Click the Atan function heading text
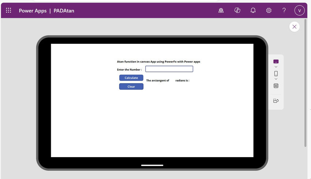The height and width of the screenshot is (179, 311). click(x=158, y=62)
